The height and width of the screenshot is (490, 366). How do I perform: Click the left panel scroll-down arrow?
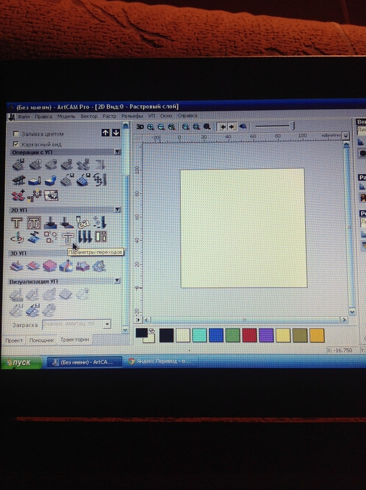[125, 330]
